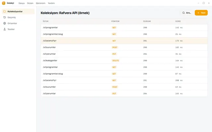
Task: Click status 201 in 172 ms row
Action: [145, 41]
